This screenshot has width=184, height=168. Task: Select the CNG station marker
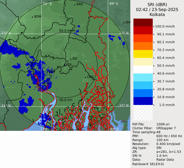coord(85,77)
